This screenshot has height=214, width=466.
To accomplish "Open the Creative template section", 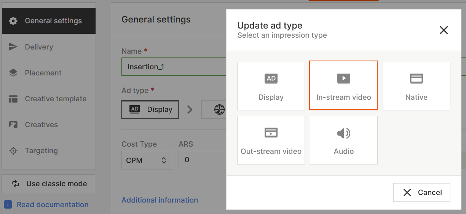I will (x=49, y=99).
